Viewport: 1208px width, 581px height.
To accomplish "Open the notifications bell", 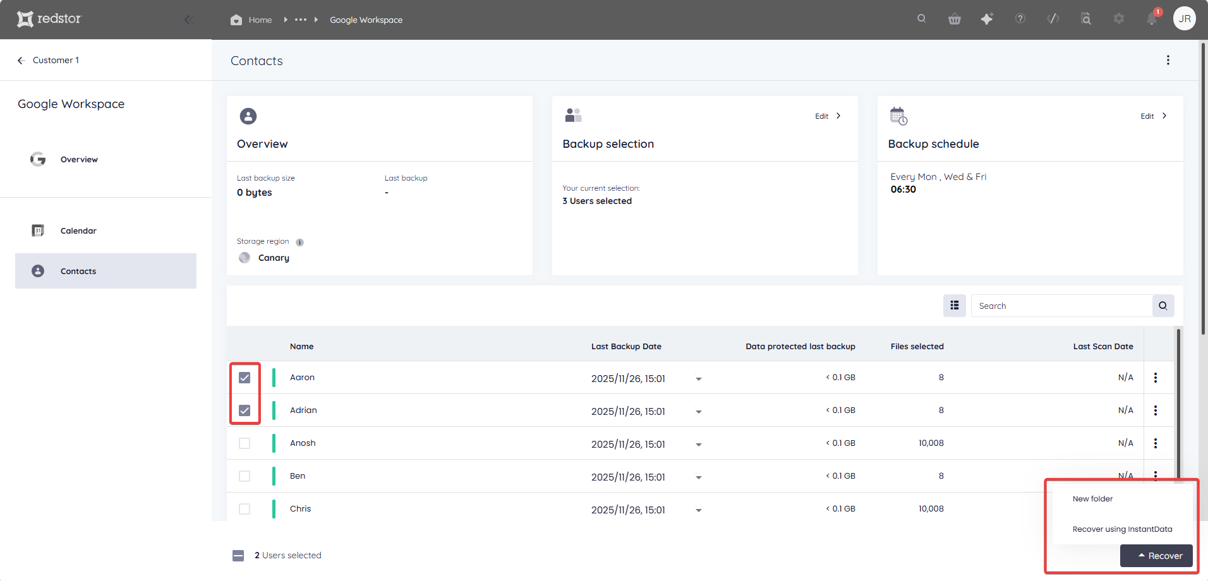I will pos(1152,19).
